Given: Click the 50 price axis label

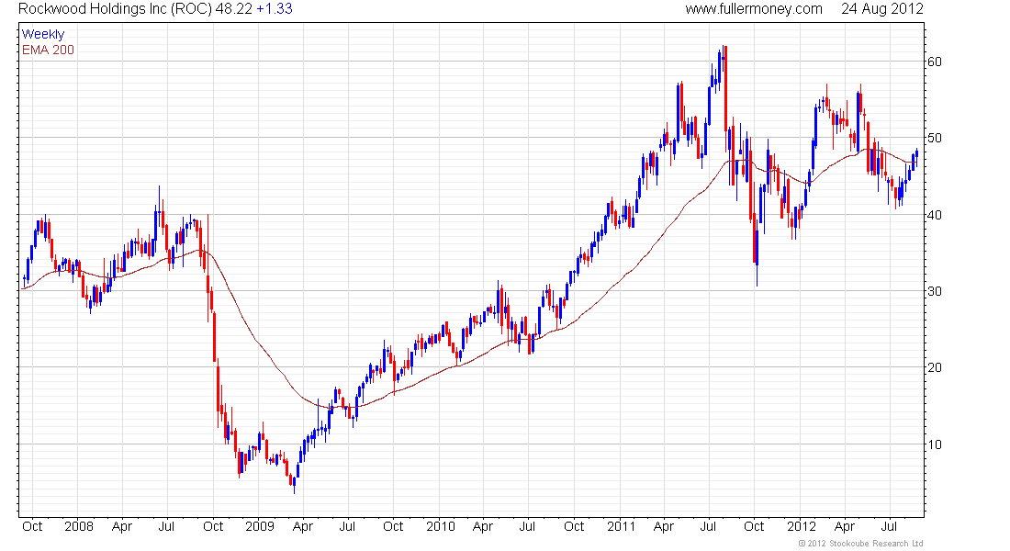Looking at the screenshot, I should point(934,138).
